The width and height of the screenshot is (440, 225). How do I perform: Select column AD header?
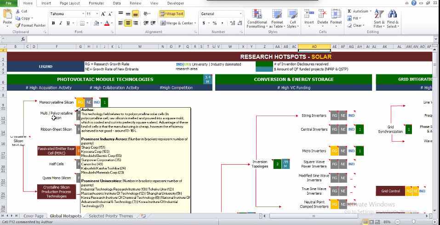pos(314,46)
